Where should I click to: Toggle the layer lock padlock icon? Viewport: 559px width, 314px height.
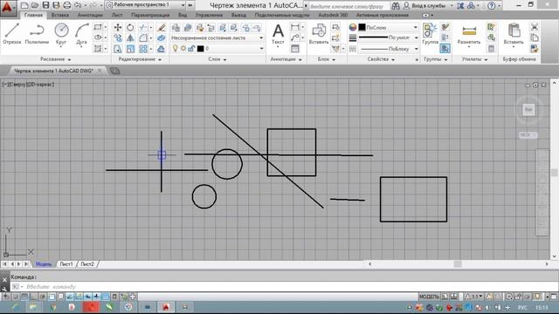191,49
